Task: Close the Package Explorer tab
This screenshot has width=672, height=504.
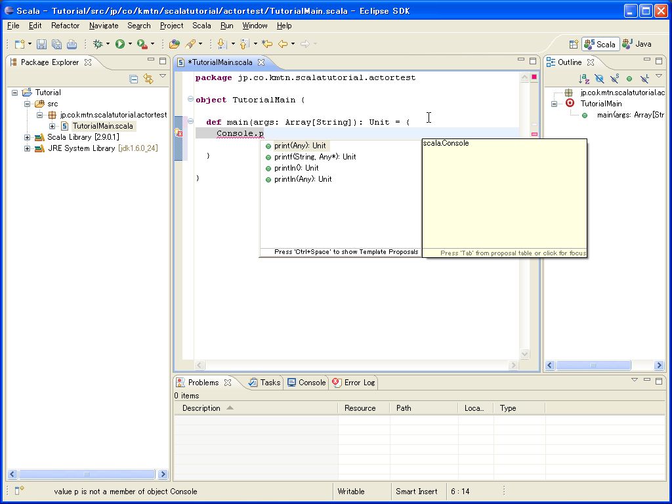Action: coord(88,62)
